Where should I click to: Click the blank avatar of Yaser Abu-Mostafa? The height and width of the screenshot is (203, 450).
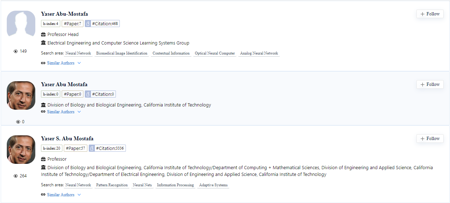pyautogui.click(x=21, y=24)
